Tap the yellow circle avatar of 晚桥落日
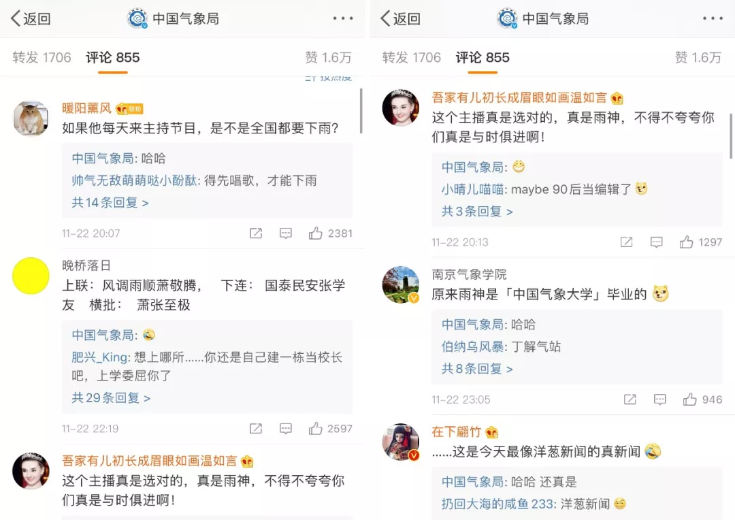This screenshot has height=520, width=735. pyautogui.click(x=31, y=276)
